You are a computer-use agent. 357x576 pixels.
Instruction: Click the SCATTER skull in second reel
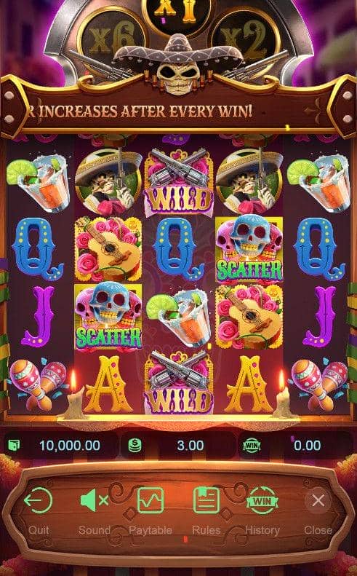(x=108, y=317)
